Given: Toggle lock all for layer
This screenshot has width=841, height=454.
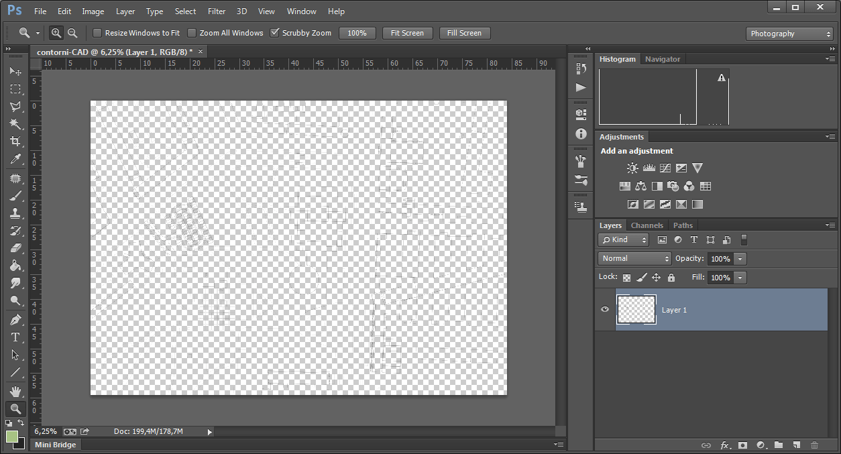Looking at the screenshot, I should point(671,278).
